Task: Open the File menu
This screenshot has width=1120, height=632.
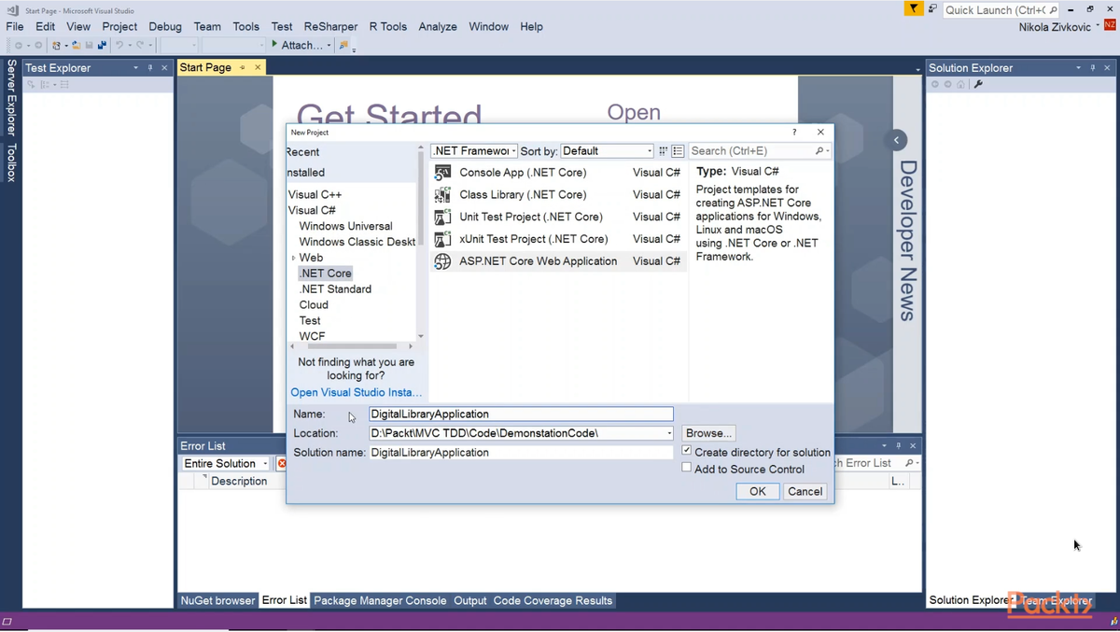Action: (x=15, y=26)
